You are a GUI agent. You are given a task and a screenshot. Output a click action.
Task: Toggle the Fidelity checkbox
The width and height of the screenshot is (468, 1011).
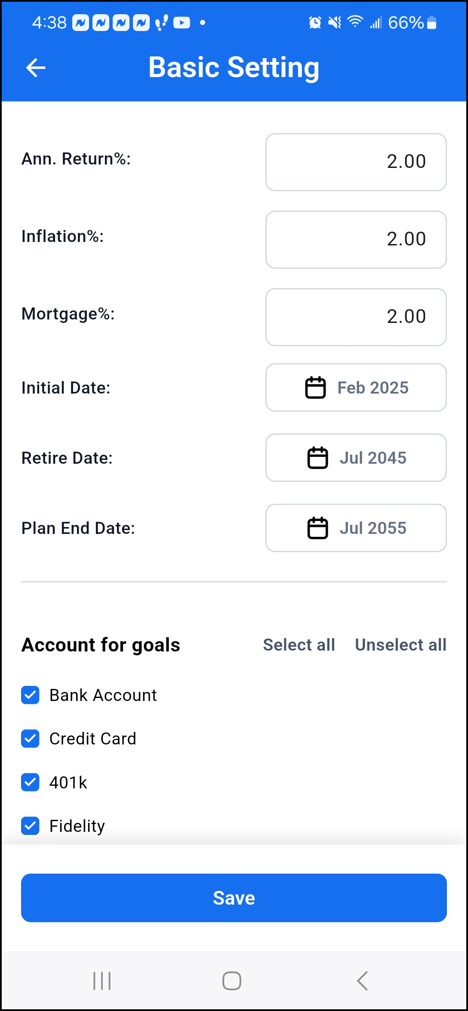point(30,826)
